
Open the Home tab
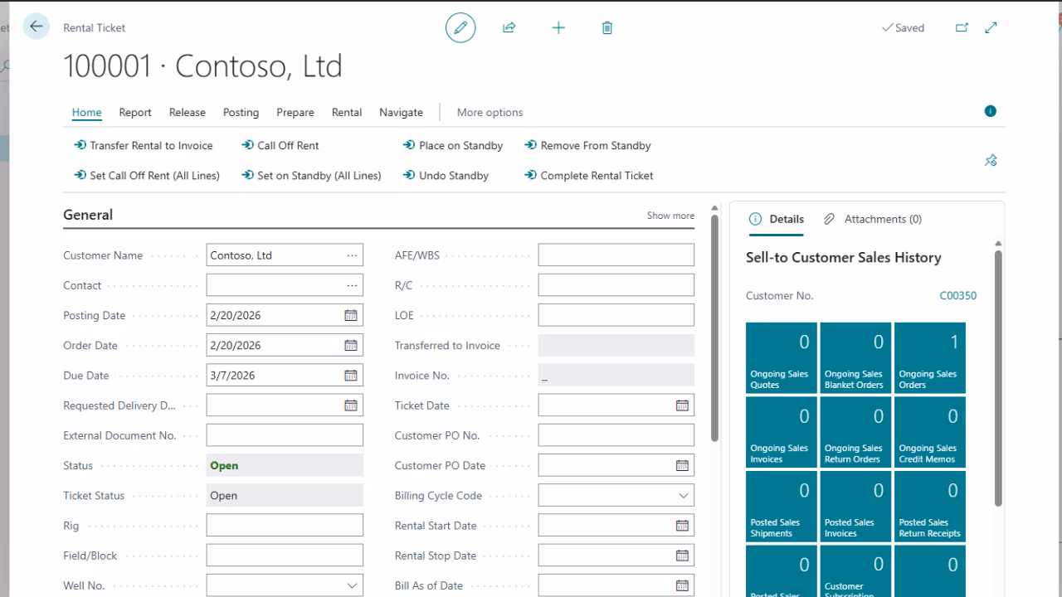(x=86, y=113)
